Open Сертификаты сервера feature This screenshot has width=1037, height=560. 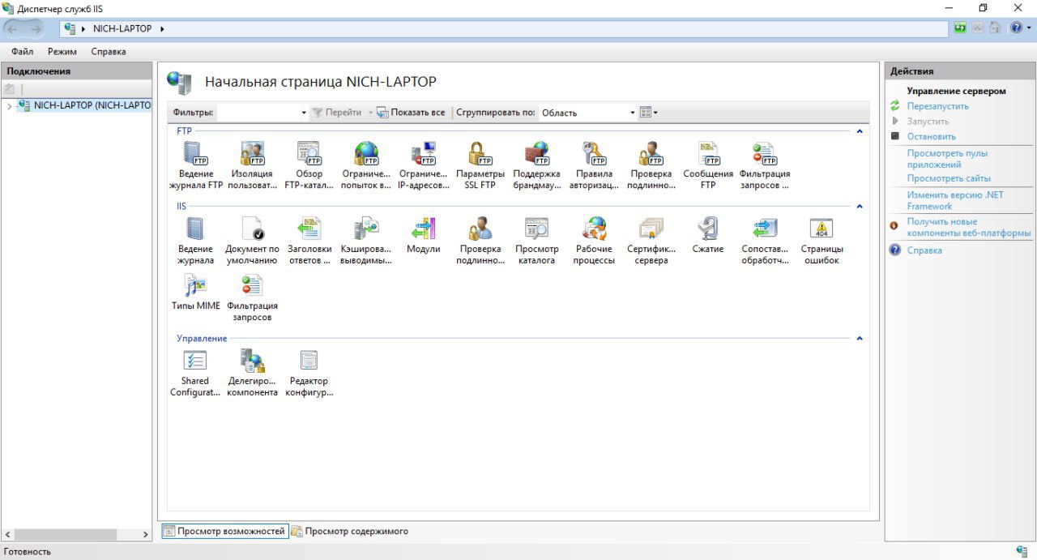point(651,241)
